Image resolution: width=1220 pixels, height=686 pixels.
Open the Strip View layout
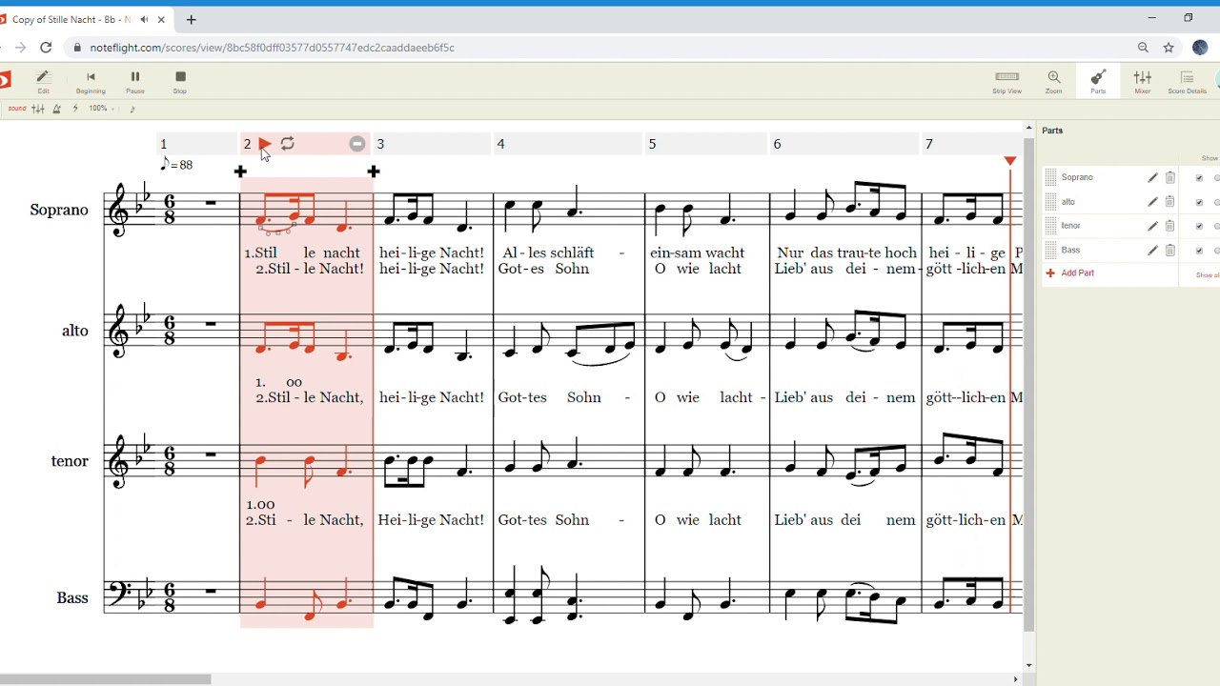1006,82
